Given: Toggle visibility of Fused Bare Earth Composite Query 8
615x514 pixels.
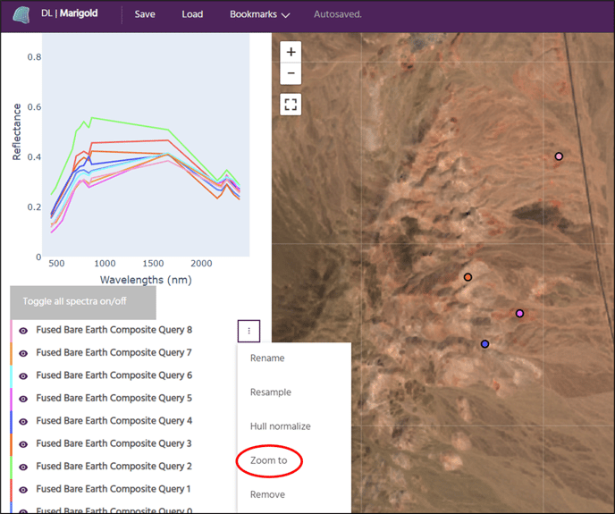Looking at the screenshot, I should pyautogui.click(x=23, y=331).
